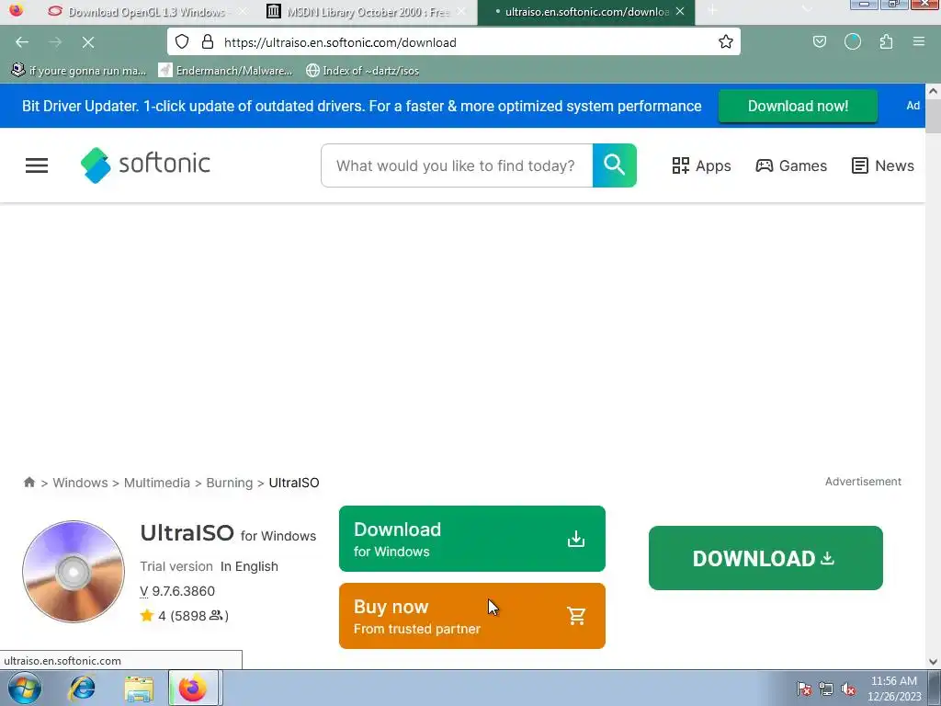941x706 pixels.
Task: Open the new tab plus button
Action: pos(712,11)
